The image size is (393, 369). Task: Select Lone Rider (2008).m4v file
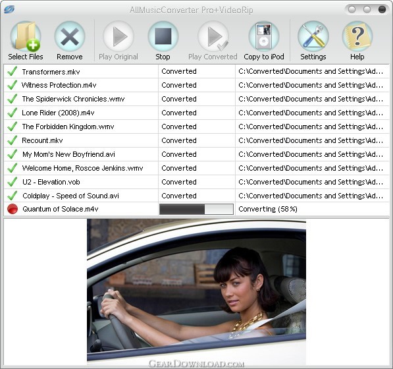click(x=58, y=113)
